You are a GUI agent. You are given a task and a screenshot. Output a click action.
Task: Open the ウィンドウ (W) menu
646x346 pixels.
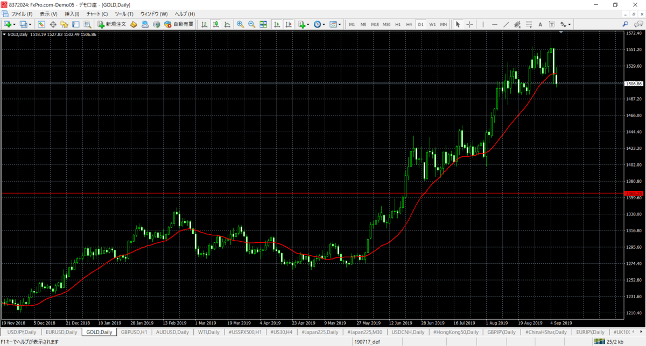tap(153, 13)
